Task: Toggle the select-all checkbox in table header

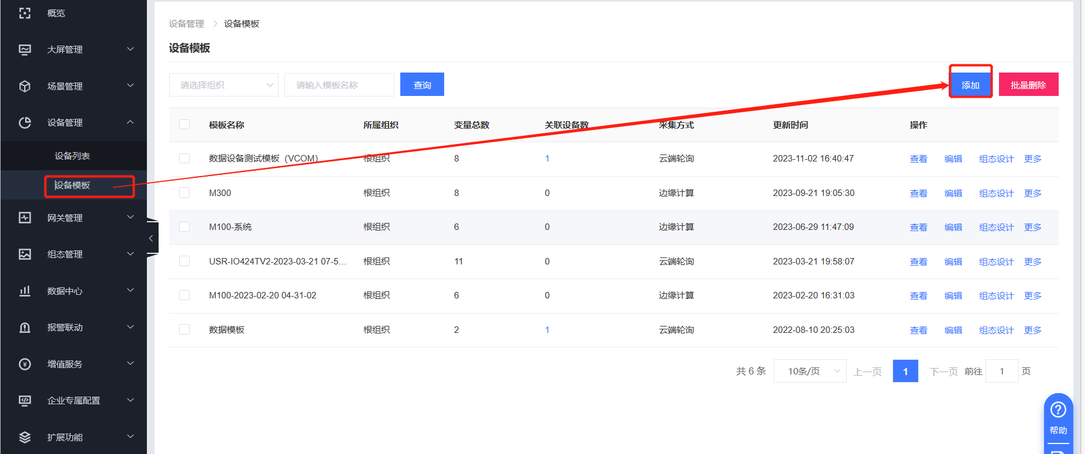Action: (x=184, y=125)
